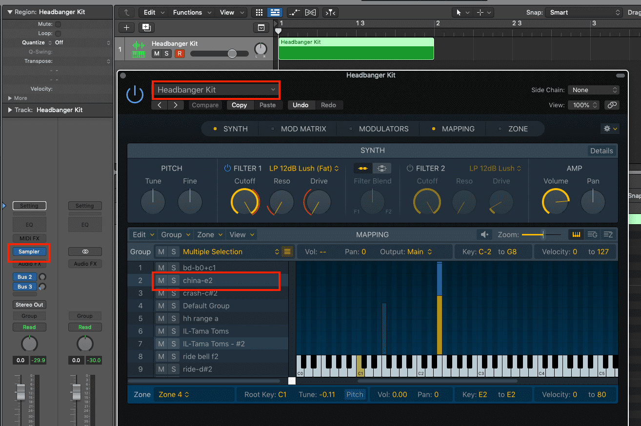Click the link icon beside View percentage
The height and width of the screenshot is (426, 641).
(612, 105)
